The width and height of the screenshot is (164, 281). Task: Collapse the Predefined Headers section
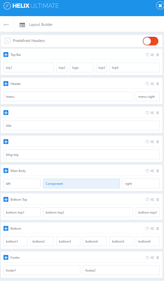tap(8, 41)
